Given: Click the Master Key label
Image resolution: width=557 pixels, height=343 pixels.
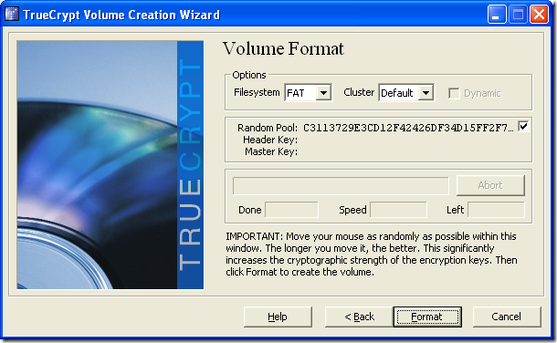Looking at the screenshot, I should point(271,151).
